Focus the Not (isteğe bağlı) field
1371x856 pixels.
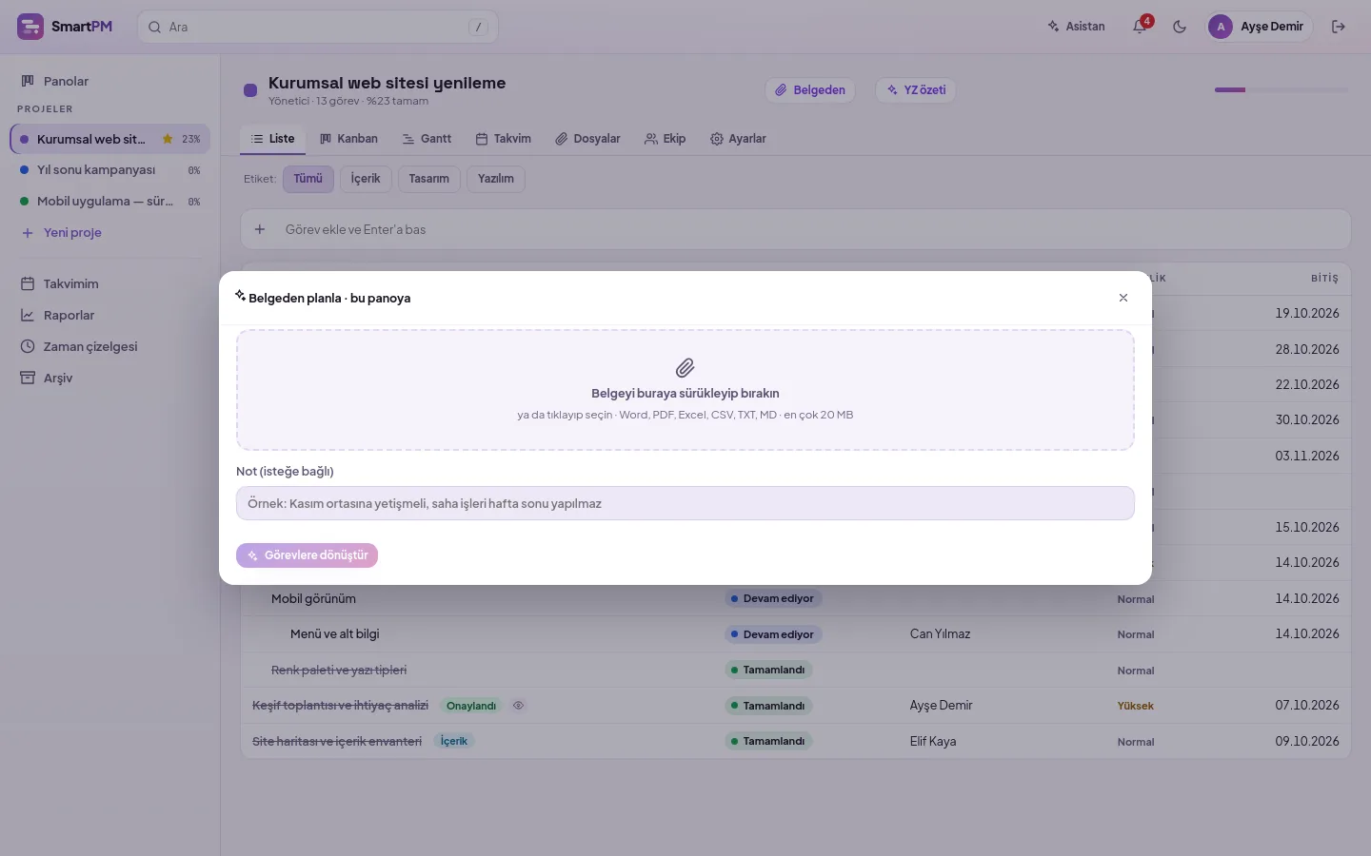(x=685, y=503)
